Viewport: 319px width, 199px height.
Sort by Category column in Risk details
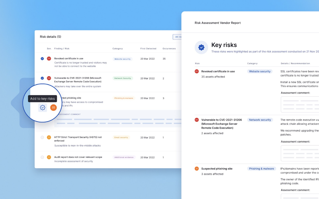tap(117, 48)
